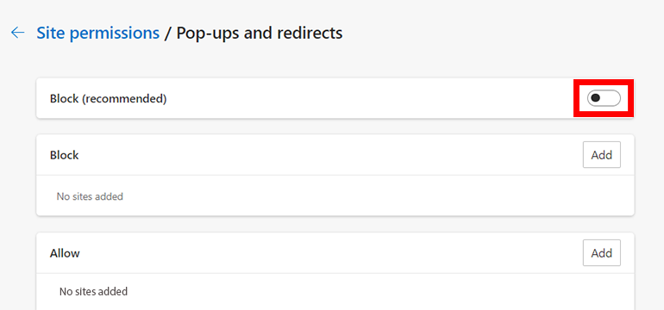Click blank space in Block header row
The image size is (664, 310).
330,155
